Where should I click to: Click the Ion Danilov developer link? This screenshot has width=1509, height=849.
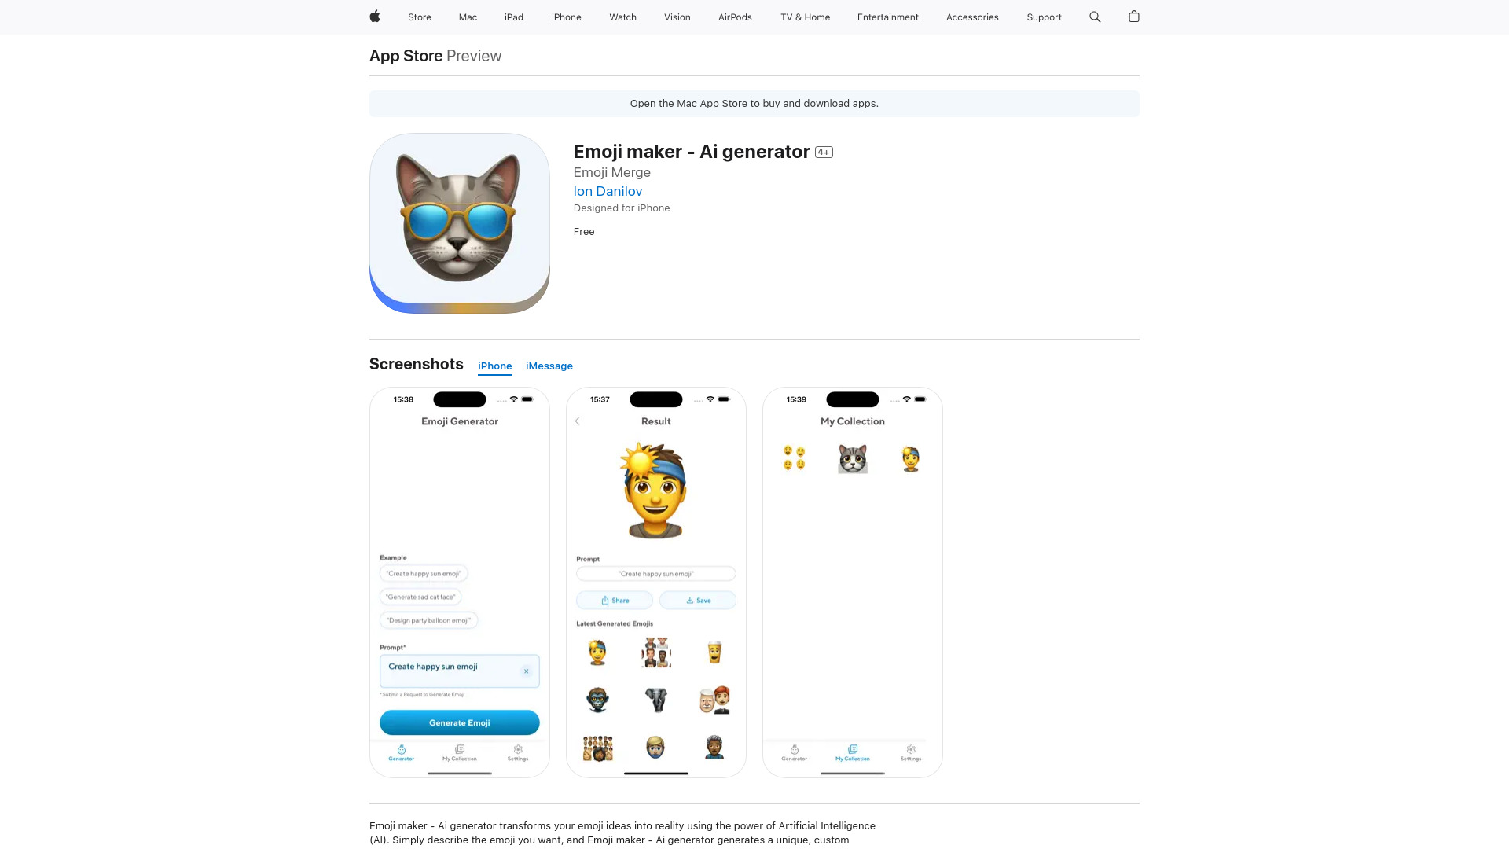click(x=608, y=189)
